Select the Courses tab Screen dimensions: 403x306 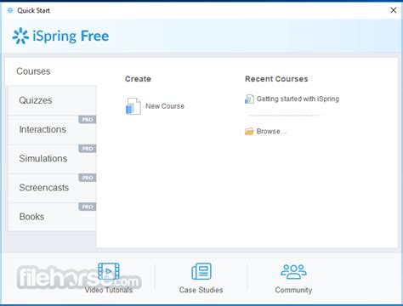click(50, 71)
